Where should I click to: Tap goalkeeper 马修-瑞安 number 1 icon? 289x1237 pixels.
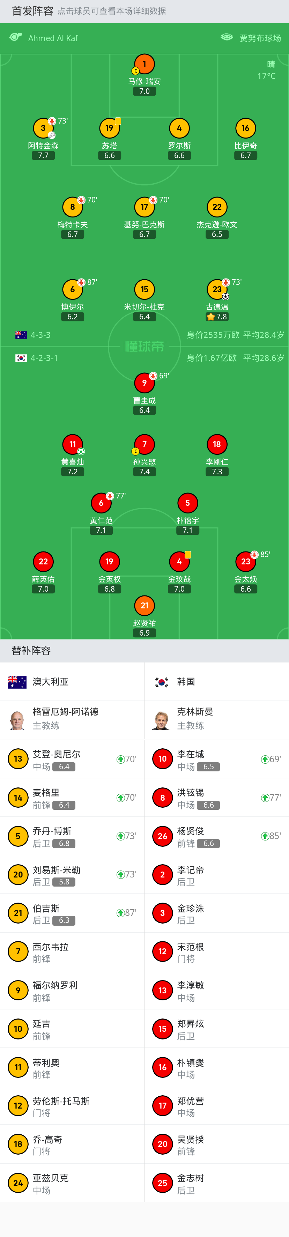coord(144,64)
